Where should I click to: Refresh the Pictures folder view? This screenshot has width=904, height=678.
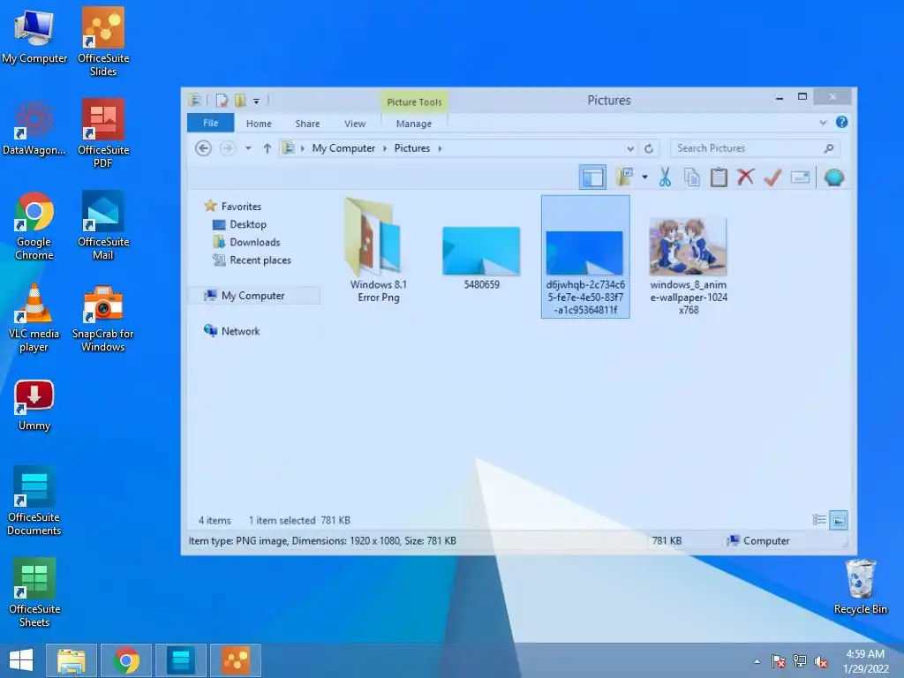point(649,148)
